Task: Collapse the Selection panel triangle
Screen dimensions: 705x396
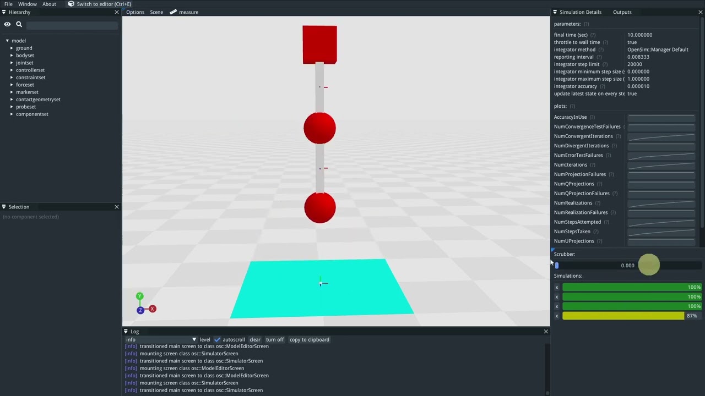Action: tap(4, 207)
